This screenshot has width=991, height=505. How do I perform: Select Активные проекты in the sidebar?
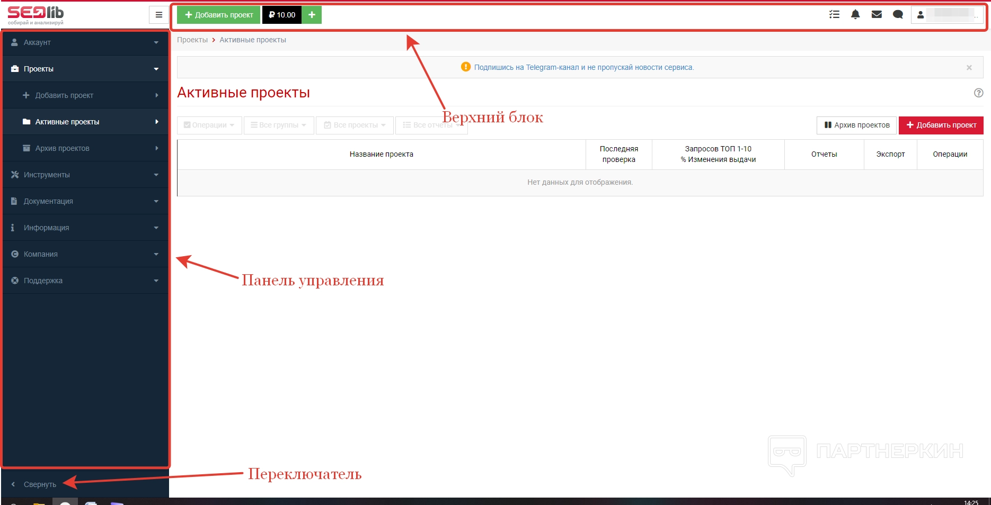click(x=85, y=122)
